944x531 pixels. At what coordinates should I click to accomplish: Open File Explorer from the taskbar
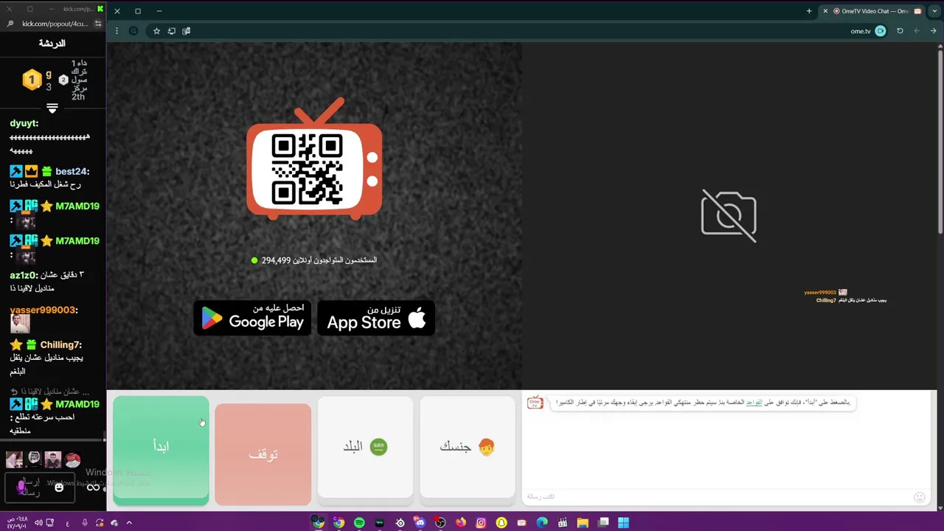click(583, 523)
